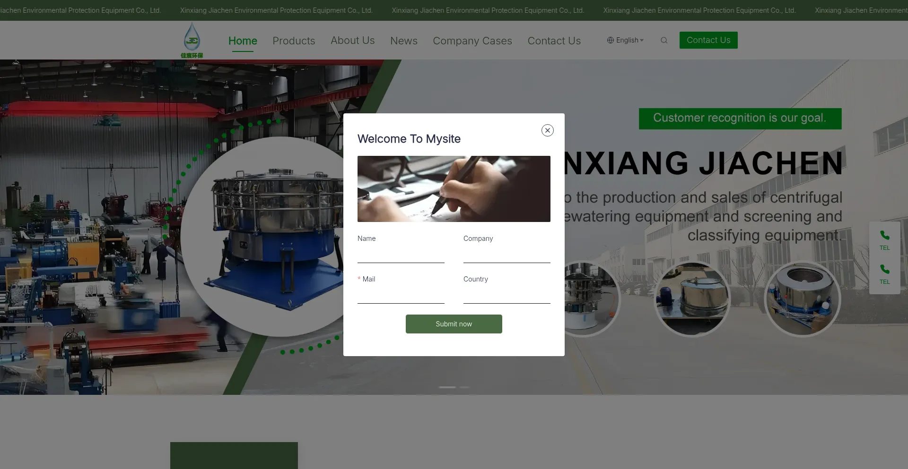Open the Company Cases menu
The image size is (908, 469).
(x=472, y=41)
